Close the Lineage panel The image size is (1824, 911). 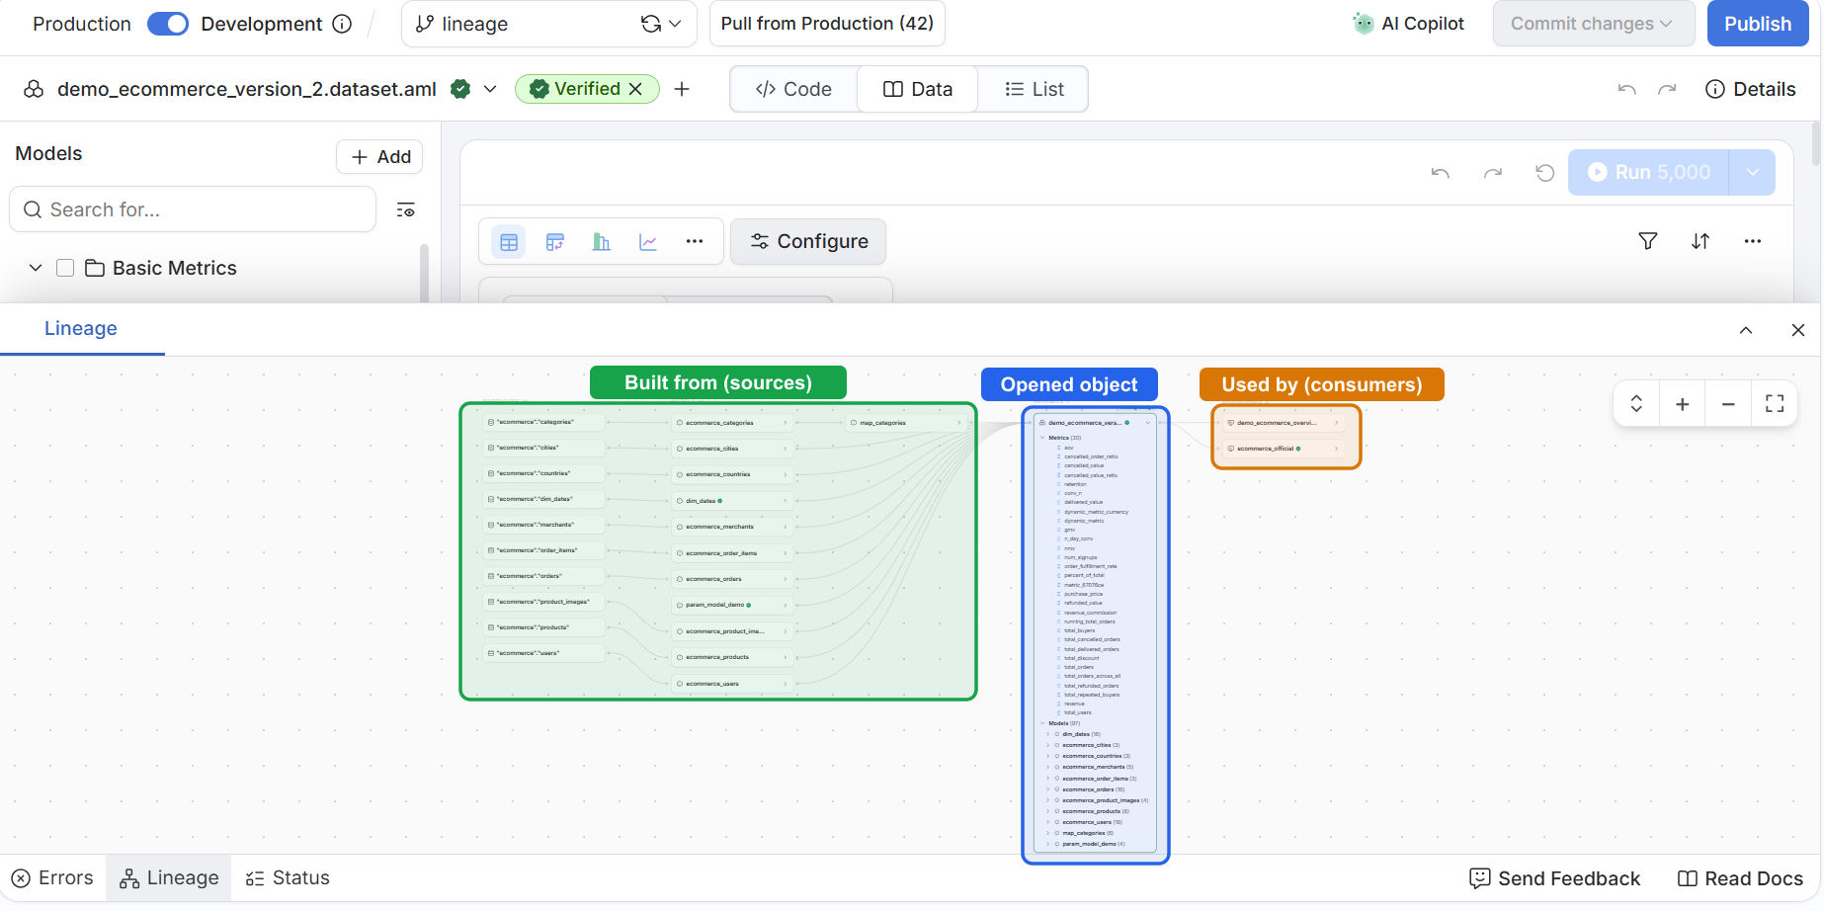[x=1798, y=330]
